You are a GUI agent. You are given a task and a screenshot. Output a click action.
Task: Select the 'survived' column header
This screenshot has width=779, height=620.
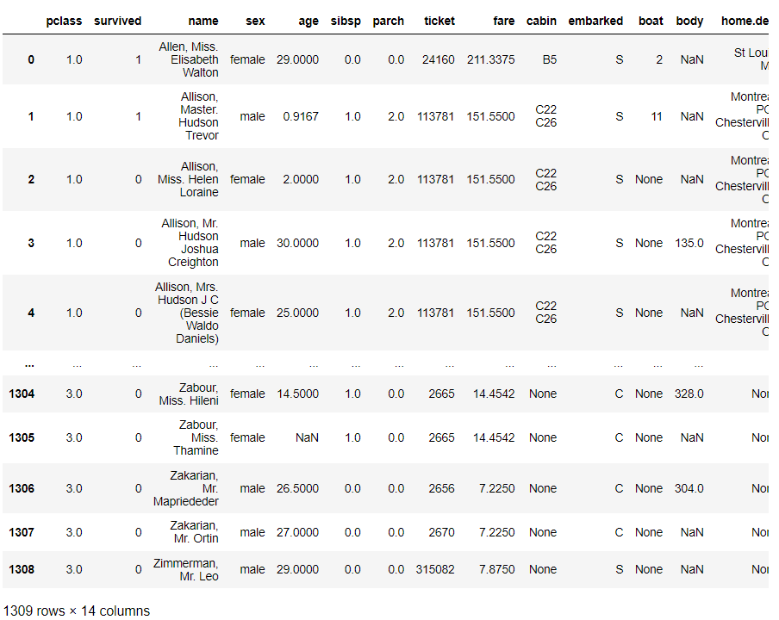(117, 21)
